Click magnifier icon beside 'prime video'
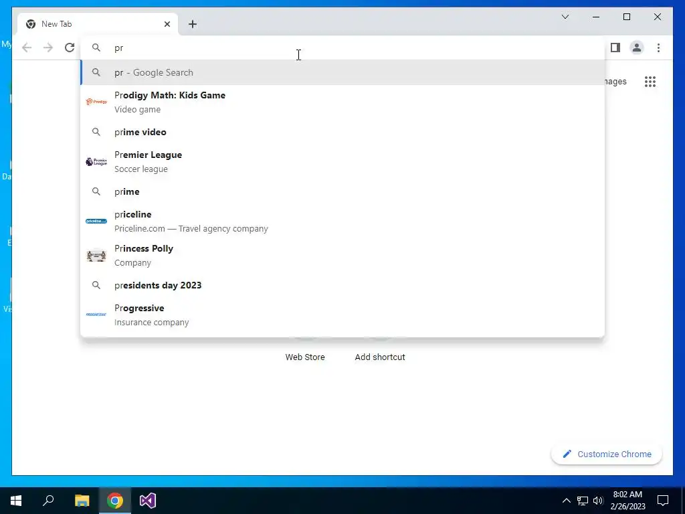The image size is (685, 514). pos(96,132)
